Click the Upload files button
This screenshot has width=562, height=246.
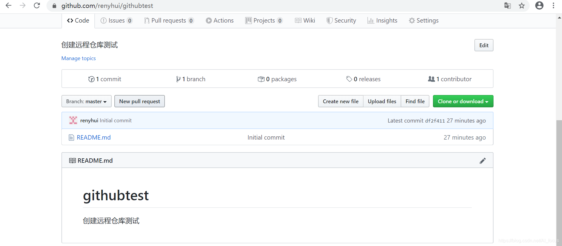382,101
